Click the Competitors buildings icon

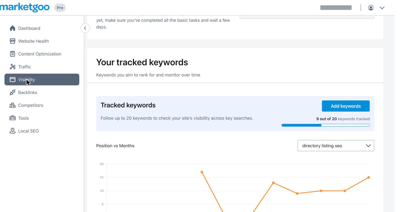tap(13, 105)
